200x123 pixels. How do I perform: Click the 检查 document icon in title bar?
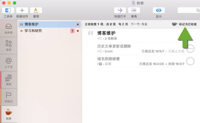(x=133, y=3)
